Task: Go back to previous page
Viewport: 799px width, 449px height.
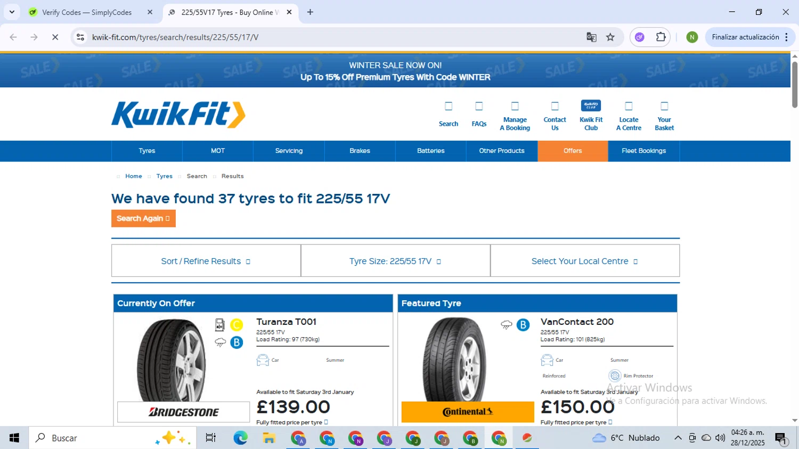Action: pyautogui.click(x=13, y=37)
